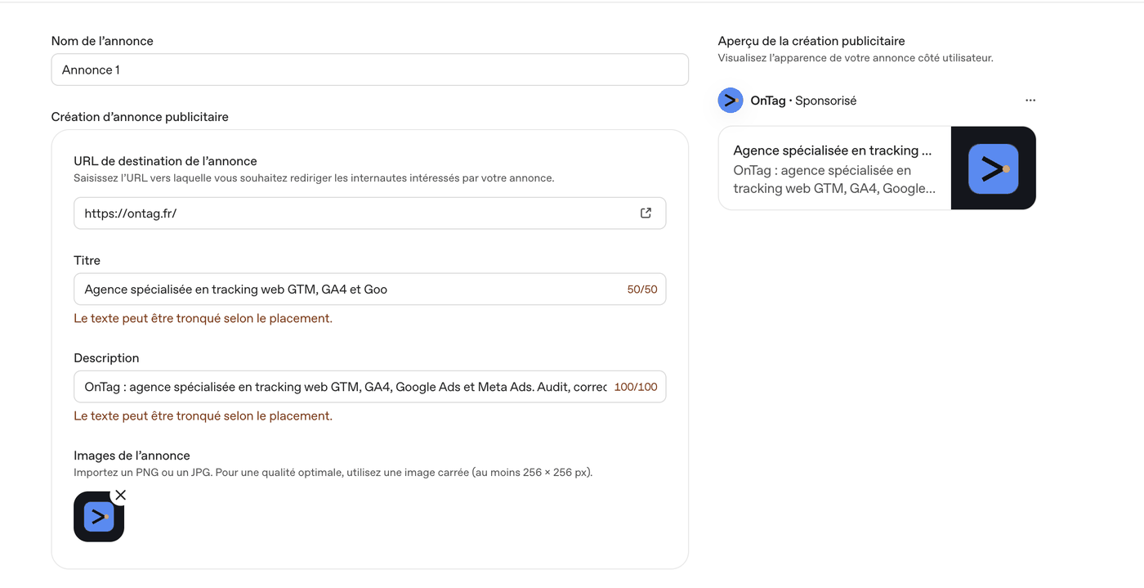This screenshot has height=588, width=1144.
Task: Click the title truncation warning message
Action: pyautogui.click(x=203, y=318)
